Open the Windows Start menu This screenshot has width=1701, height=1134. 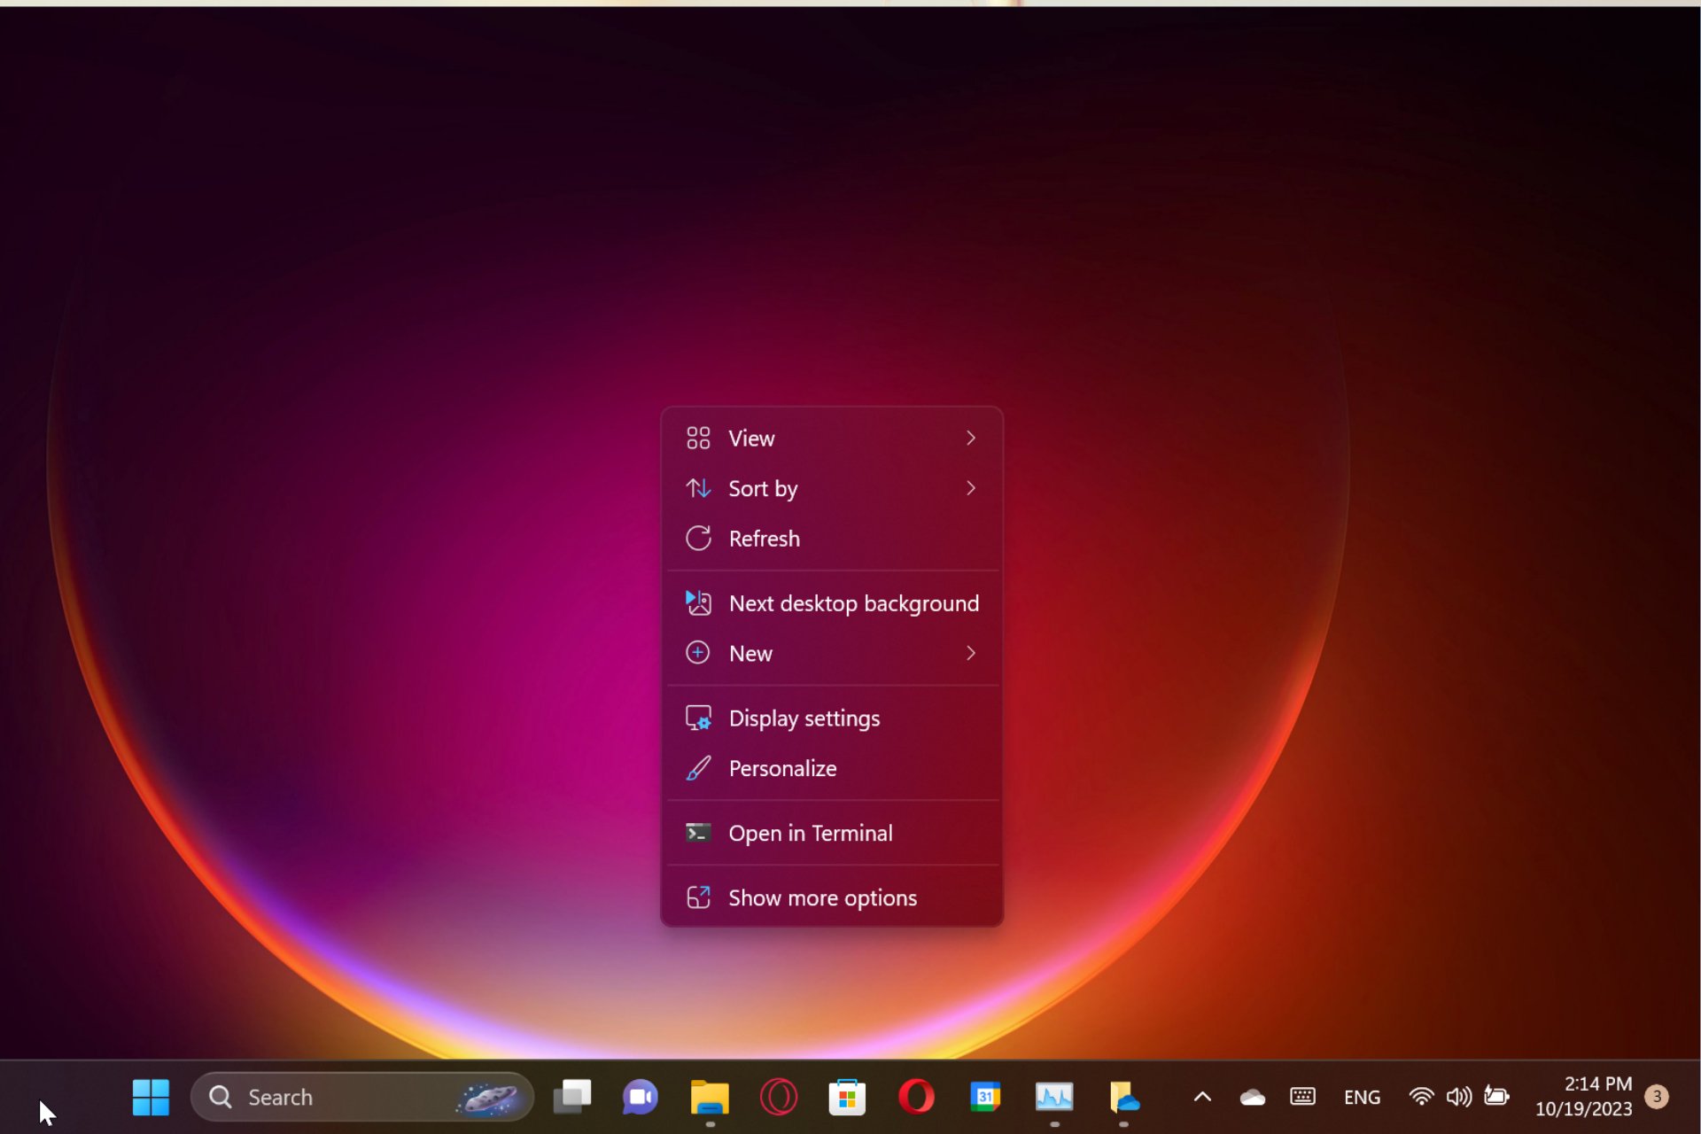pyautogui.click(x=151, y=1097)
